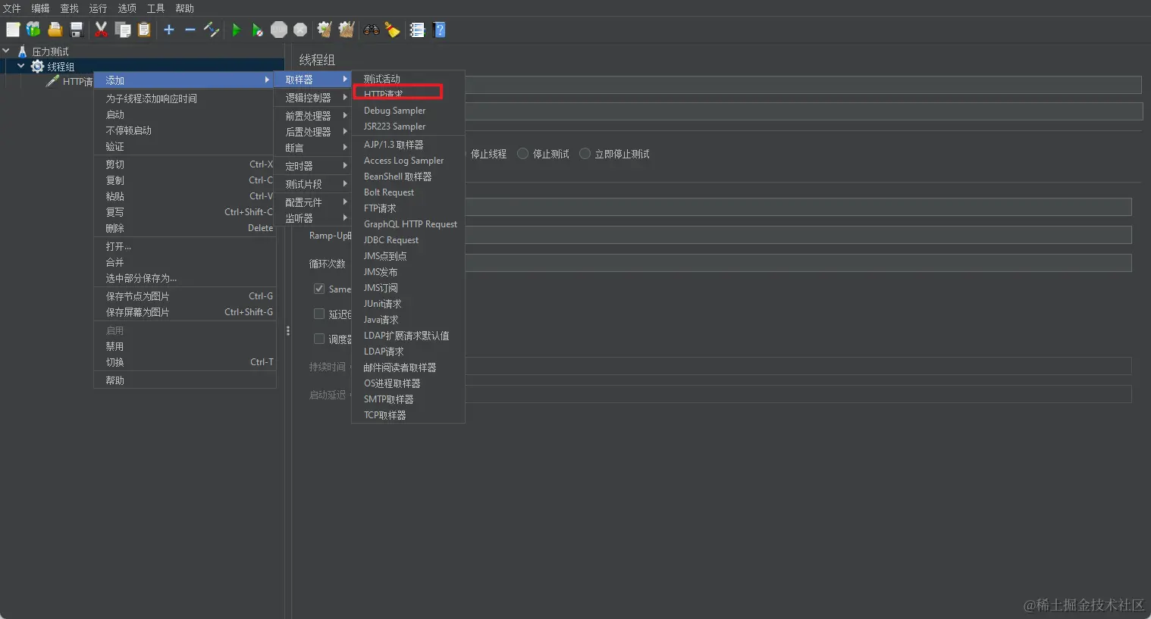The height and width of the screenshot is (619, 1151).
Task: Click the New test plan toolbar icon
Action: (x=13, y=30)
